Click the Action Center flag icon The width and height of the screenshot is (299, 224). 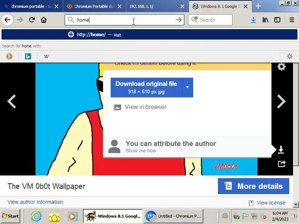coord(245,216)
